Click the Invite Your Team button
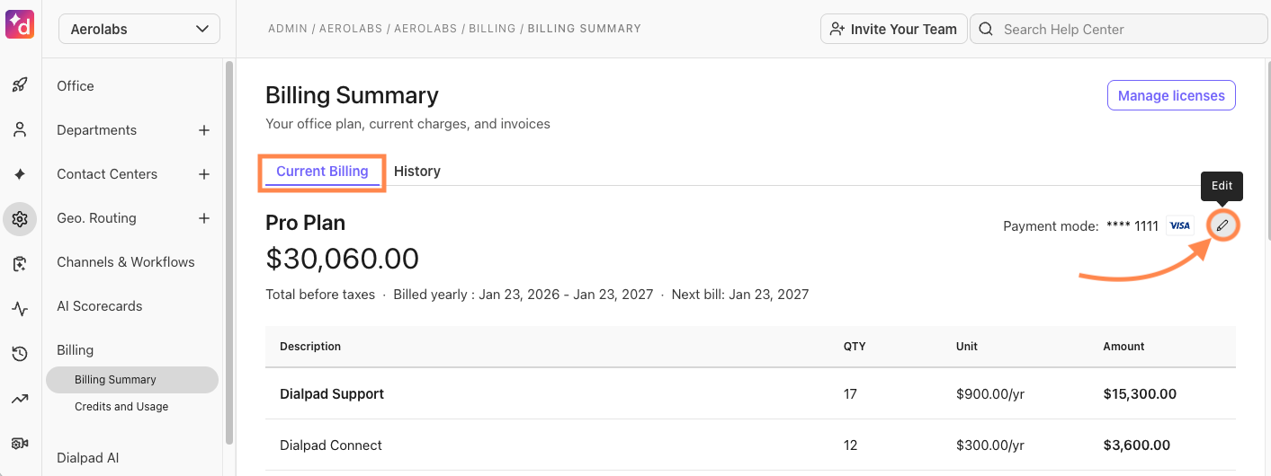 click(x=894, y=29)
